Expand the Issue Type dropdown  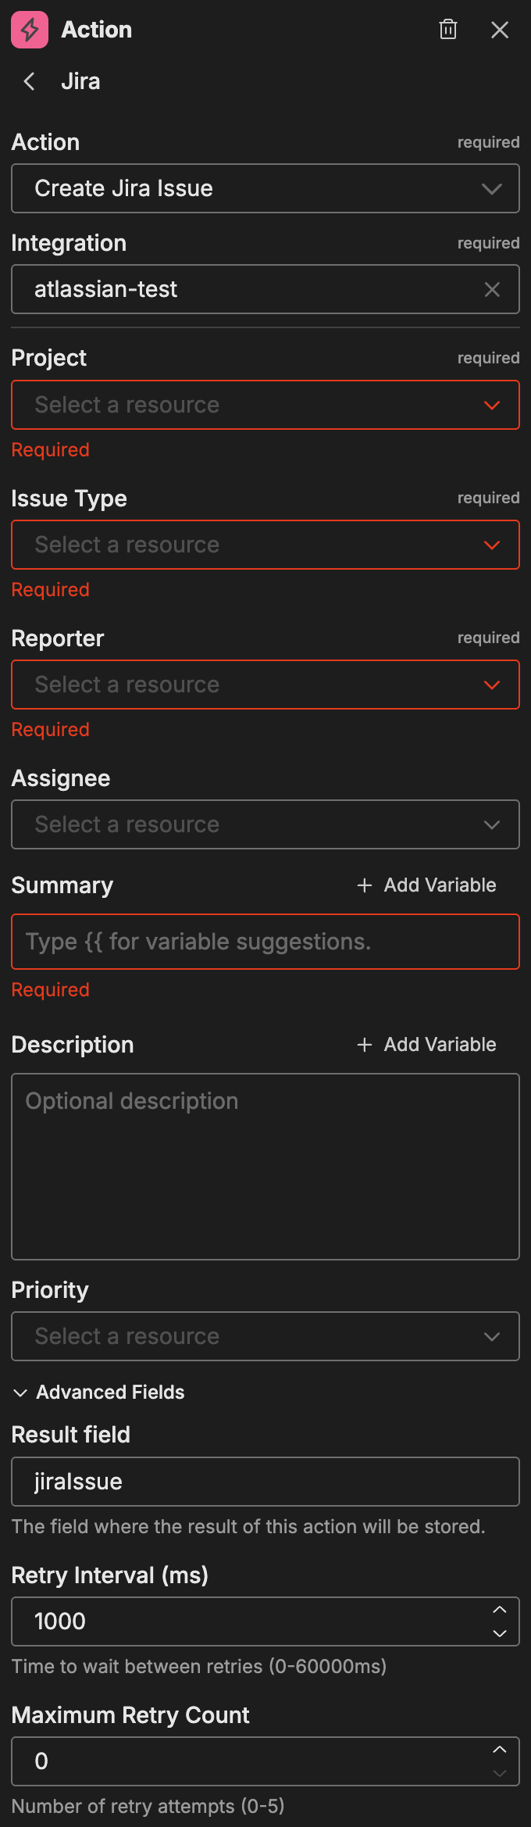265,545
